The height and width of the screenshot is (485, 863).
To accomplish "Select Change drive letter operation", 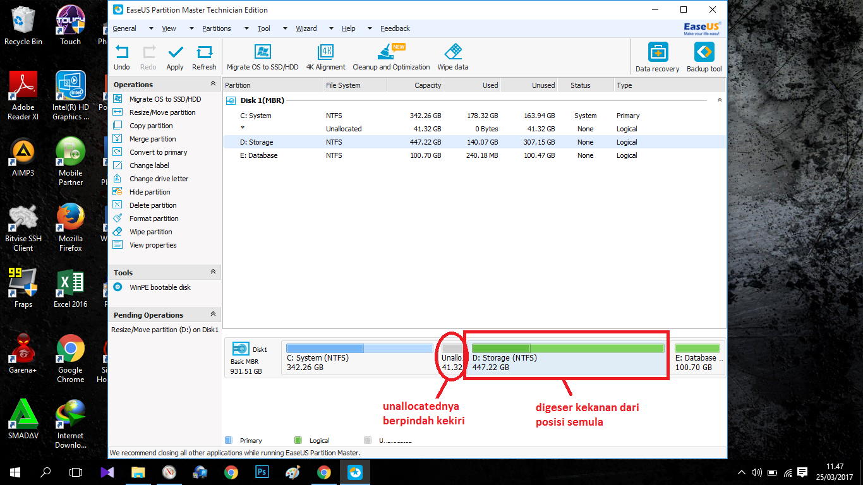I will pyautogui.click(x=159, y=179).
